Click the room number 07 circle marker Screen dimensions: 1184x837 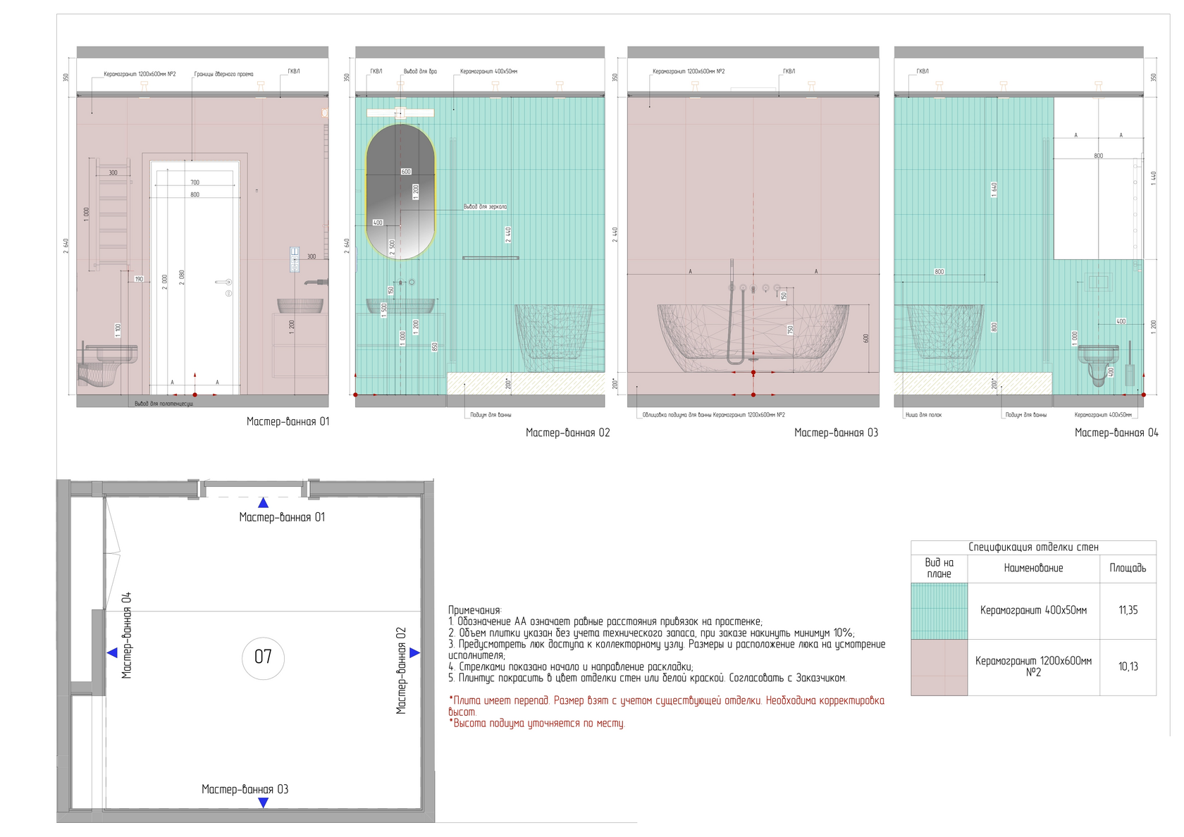[263, 657]
